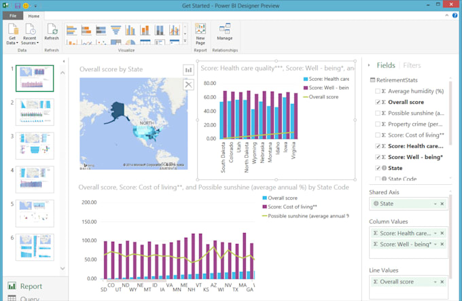
Task: Check the Possible sunshine field
Action: [x=378, y=113]
